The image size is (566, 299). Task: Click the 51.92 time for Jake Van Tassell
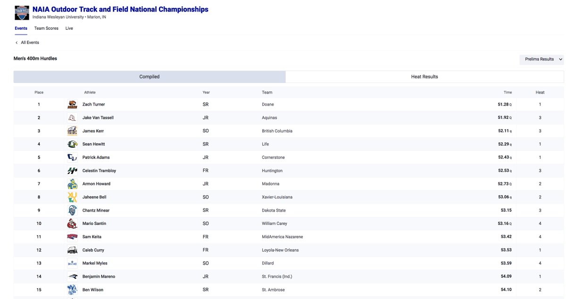(x=503, y=118)
